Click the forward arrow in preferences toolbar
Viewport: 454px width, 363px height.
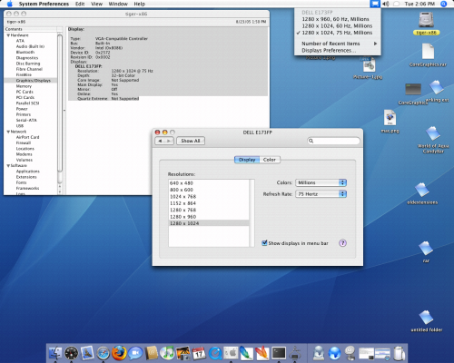click(169, 141)
